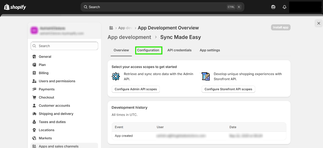Go to the App settings tab

point(210,50)
